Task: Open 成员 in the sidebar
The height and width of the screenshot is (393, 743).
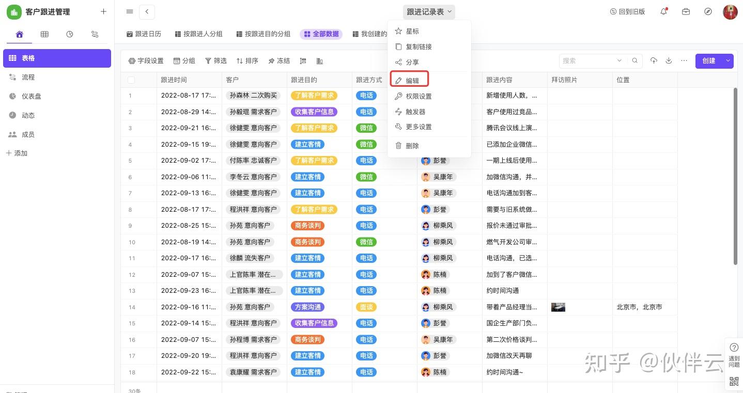Action: click(57, 135)
